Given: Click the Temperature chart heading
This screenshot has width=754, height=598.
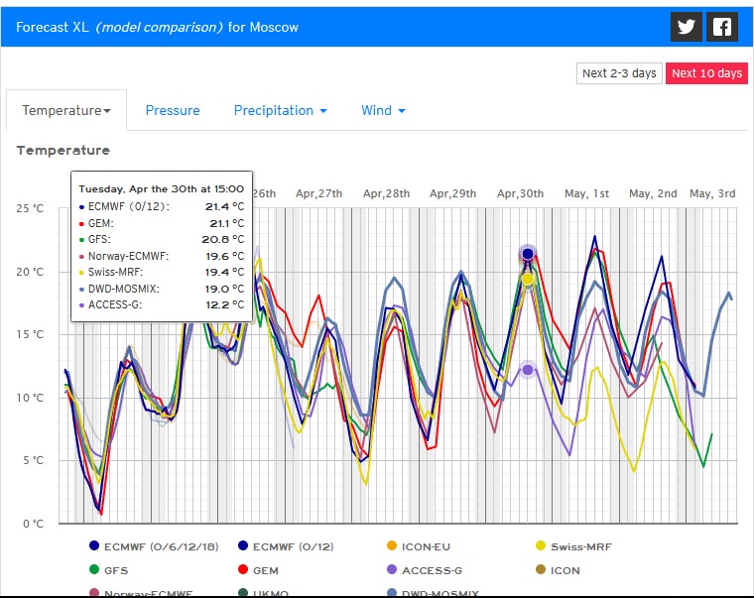Looking at the screenshot, I should 63,151.
